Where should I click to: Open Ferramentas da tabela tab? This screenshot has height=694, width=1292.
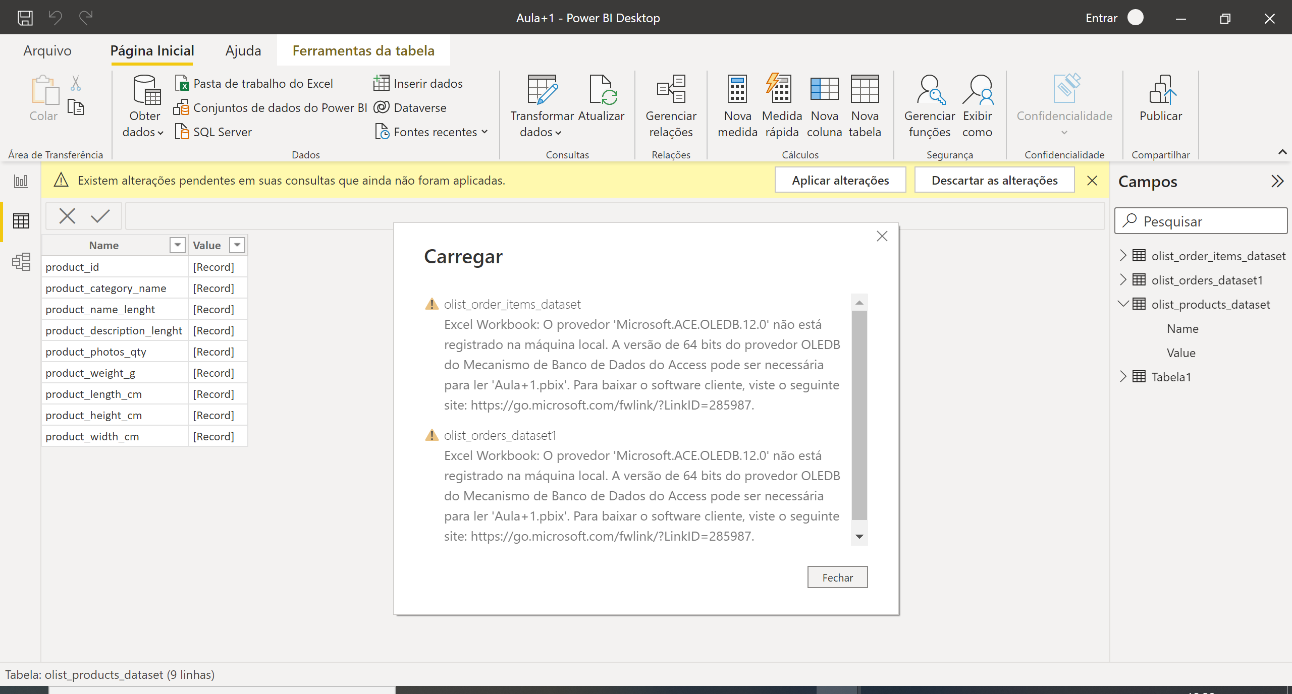tap(363, 50)
